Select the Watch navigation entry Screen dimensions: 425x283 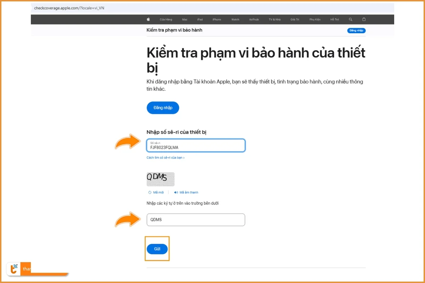click(x=235, y=19)
